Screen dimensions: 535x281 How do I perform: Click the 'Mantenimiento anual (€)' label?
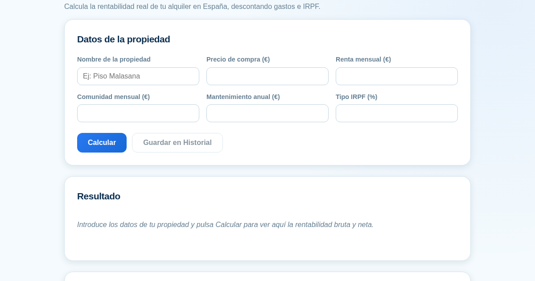(x=243, y=97)
